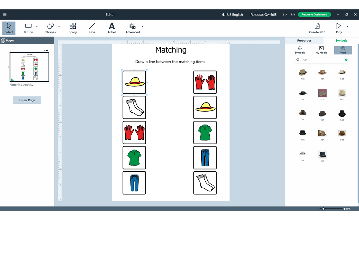Choose the Button tool

[28, 28]
